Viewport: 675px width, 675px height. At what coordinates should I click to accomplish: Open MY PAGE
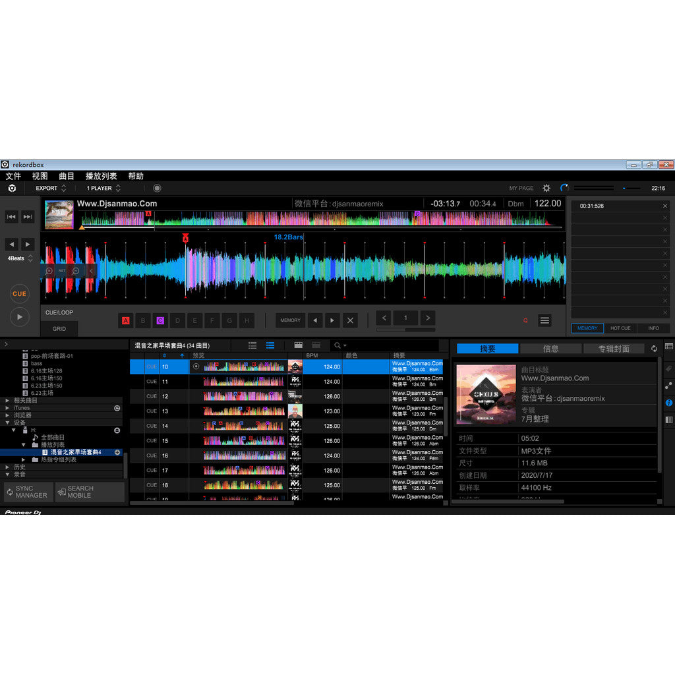521,188
